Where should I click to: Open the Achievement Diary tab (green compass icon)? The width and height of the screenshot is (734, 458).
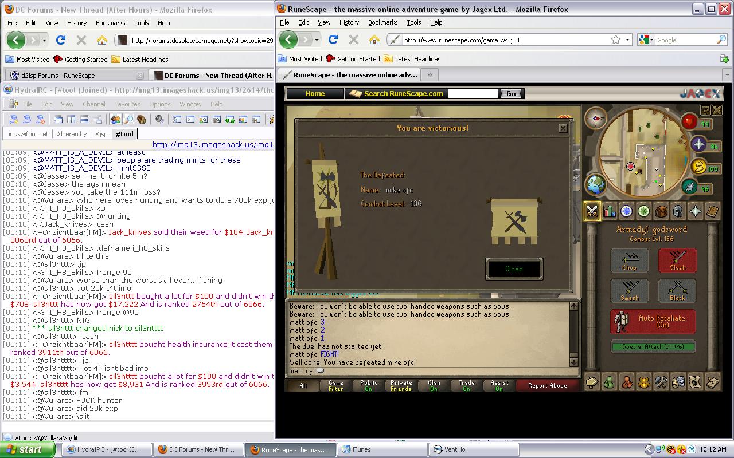point(643,211)
